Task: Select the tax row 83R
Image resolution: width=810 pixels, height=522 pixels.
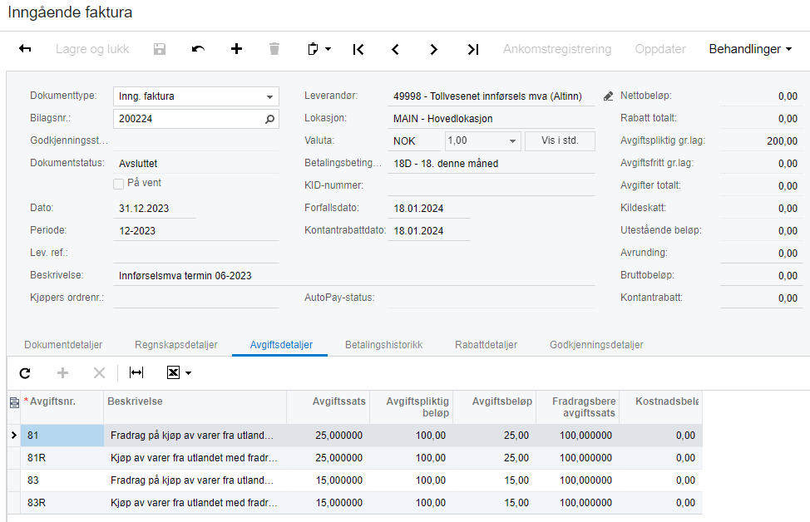Action: coord(355,502)
